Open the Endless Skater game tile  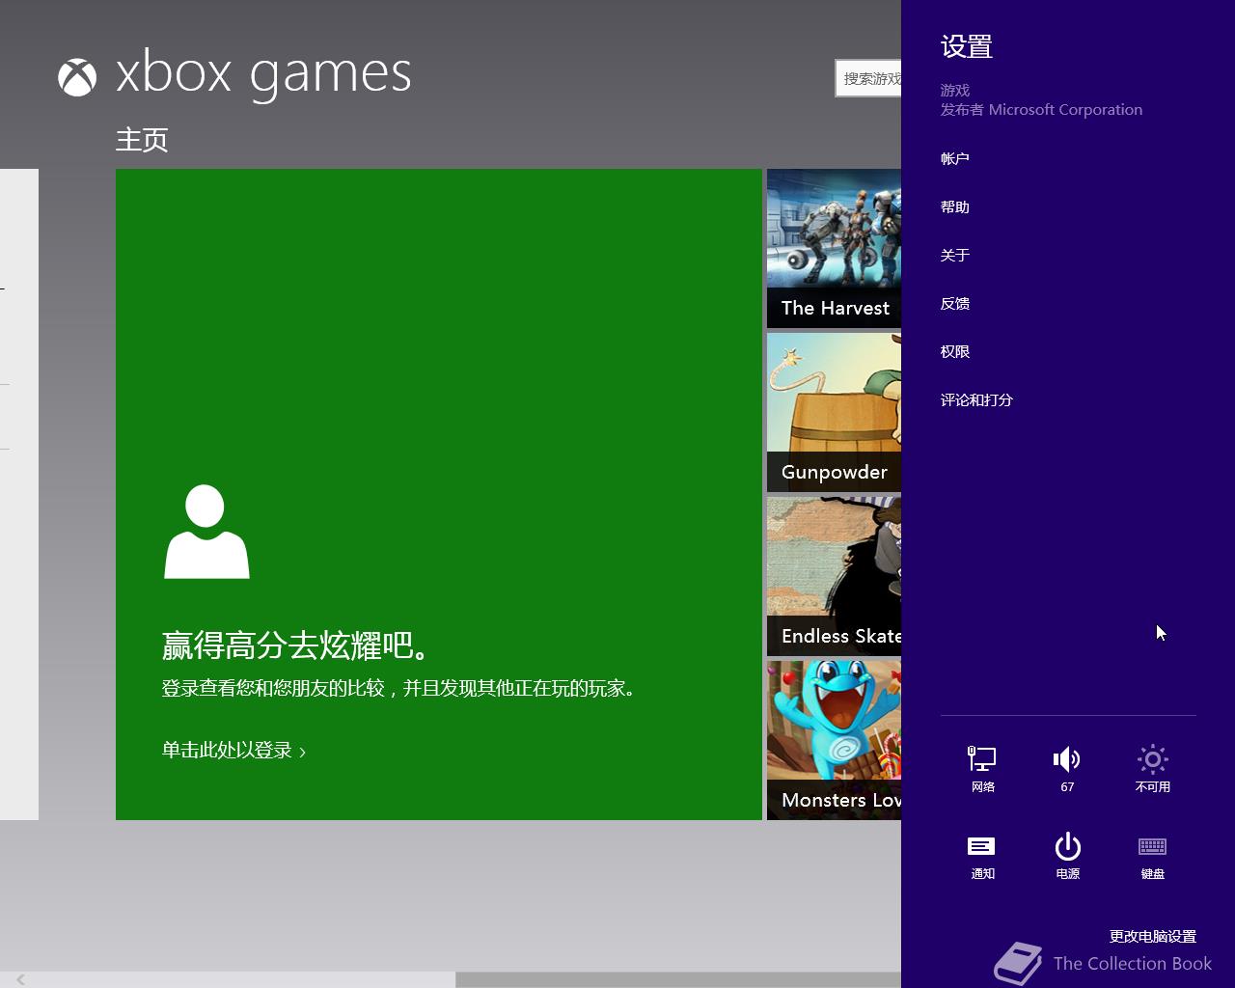tap(834, 577)
